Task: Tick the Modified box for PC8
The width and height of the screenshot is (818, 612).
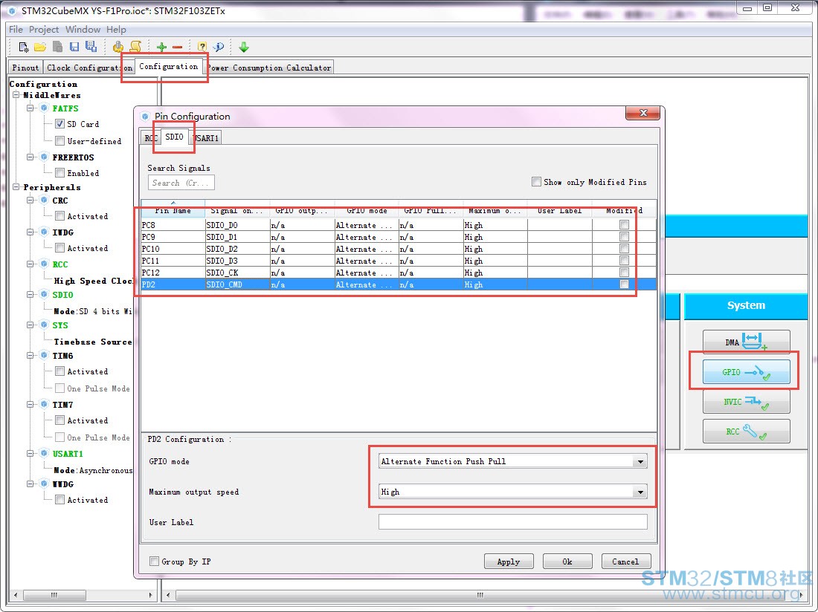Action: point(624,224)
